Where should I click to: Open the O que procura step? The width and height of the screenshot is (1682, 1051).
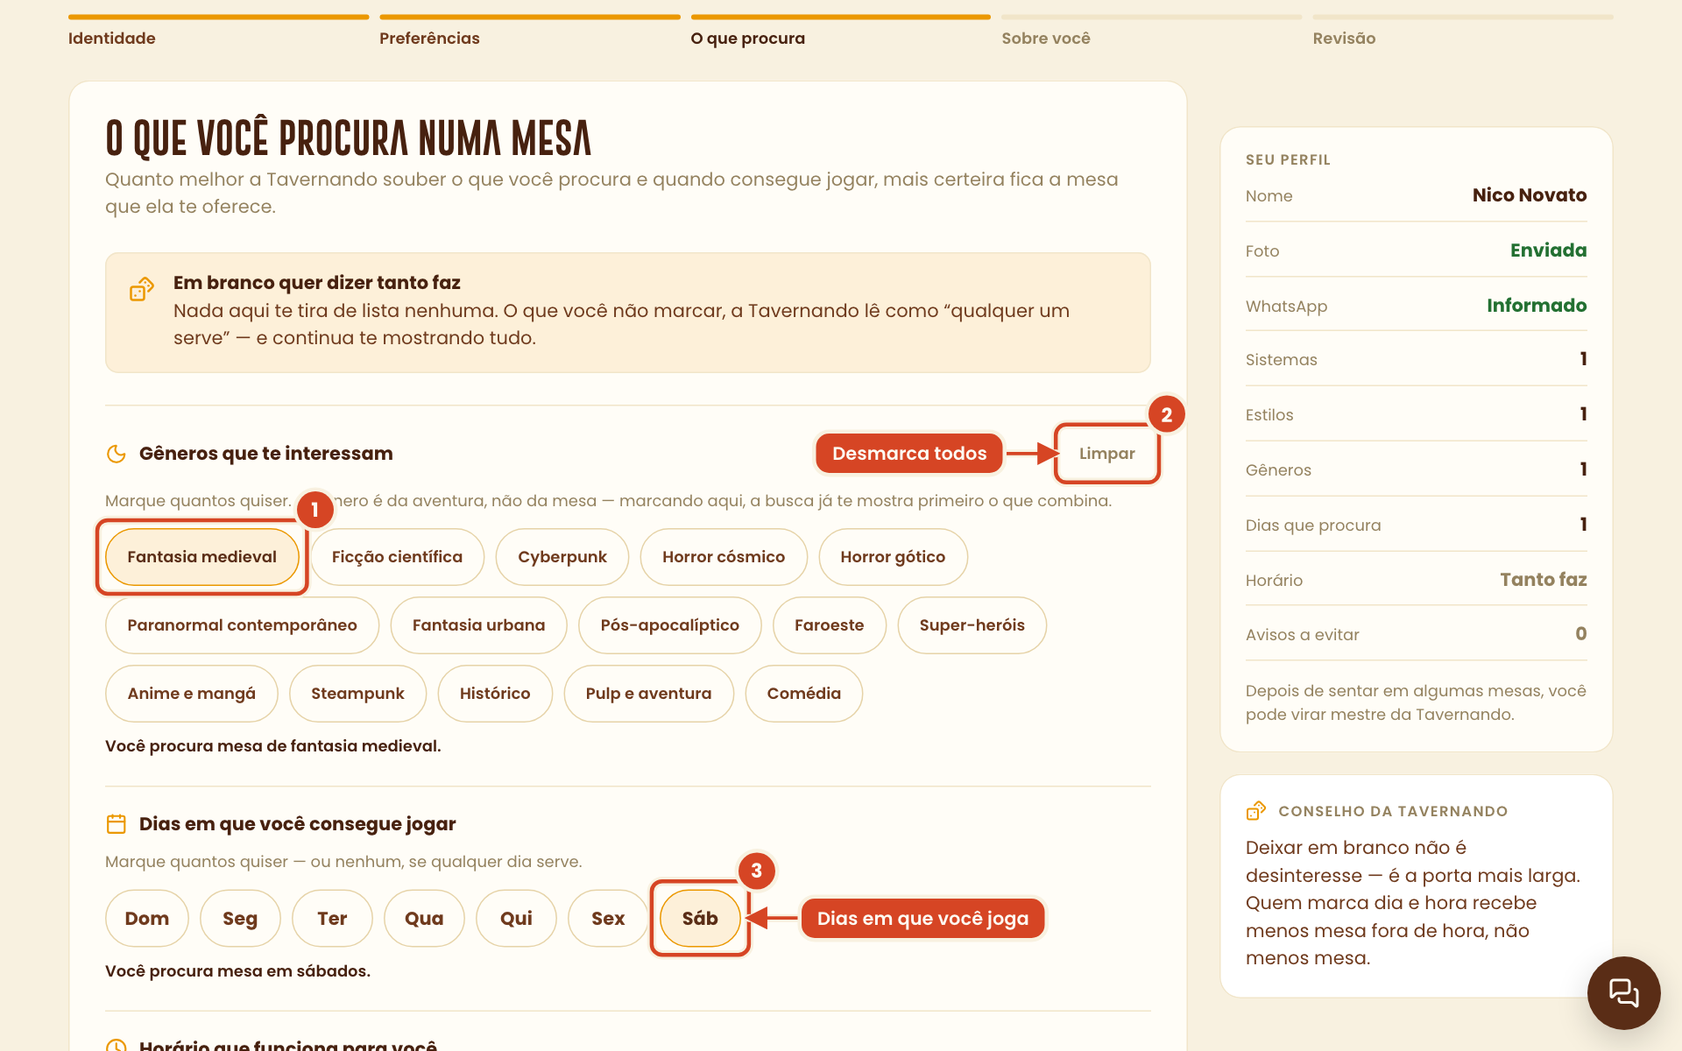pos(840,32)
